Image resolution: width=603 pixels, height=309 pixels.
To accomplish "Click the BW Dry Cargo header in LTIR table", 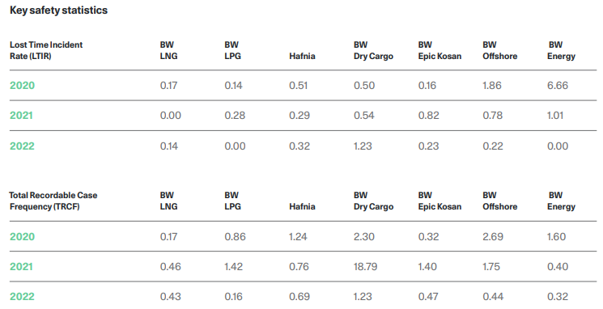I will pyautogui.click(x=373, y=50).
